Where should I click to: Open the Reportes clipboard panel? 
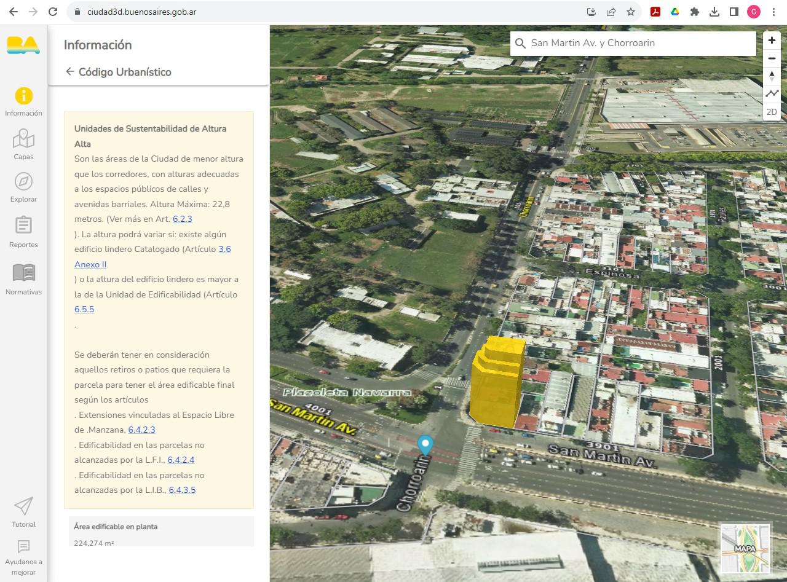(23, 232)
